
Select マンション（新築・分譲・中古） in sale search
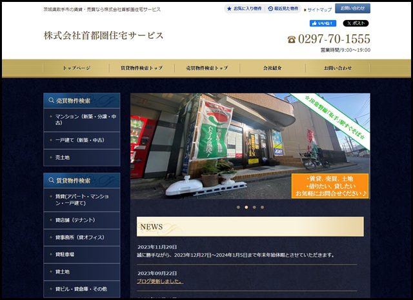tap(82, 120)
